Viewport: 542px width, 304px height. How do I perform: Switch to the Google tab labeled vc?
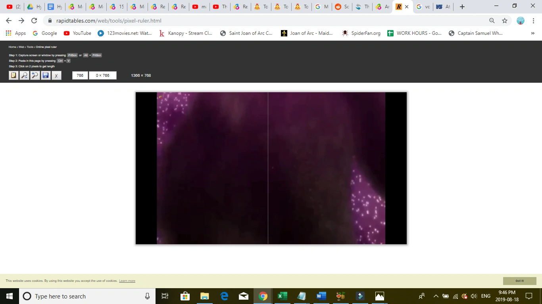[x=423, y=7]
